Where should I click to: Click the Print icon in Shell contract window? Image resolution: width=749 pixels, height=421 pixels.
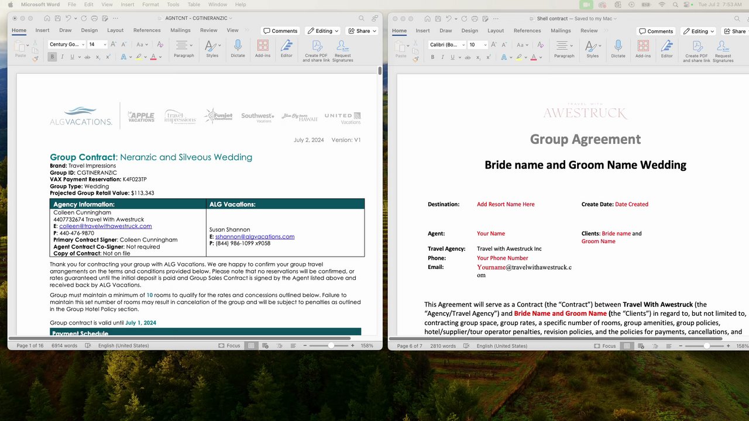point(474,19)
